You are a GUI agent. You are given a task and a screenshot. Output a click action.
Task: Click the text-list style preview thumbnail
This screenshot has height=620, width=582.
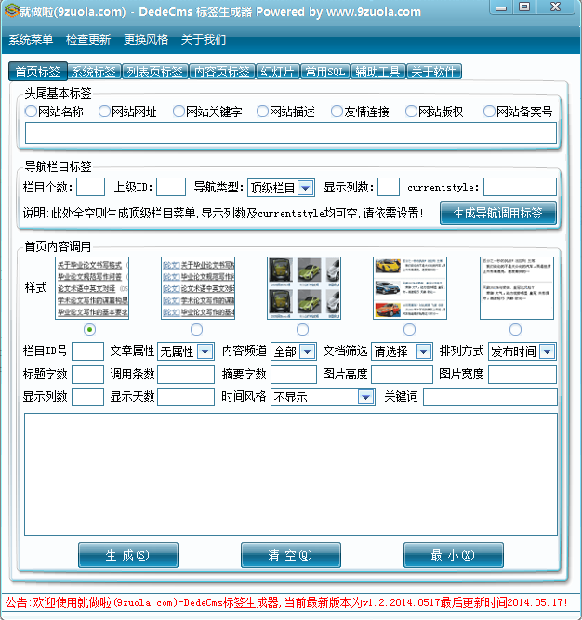pos(92,288)
